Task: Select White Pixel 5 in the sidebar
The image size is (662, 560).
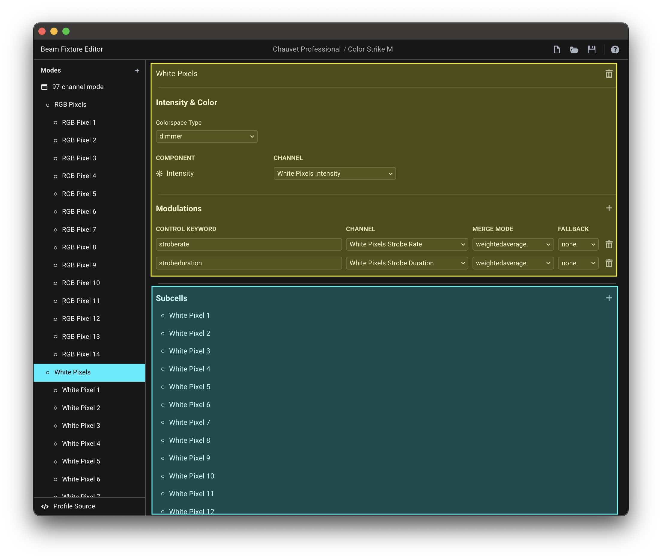Action: tap(90, 461)
